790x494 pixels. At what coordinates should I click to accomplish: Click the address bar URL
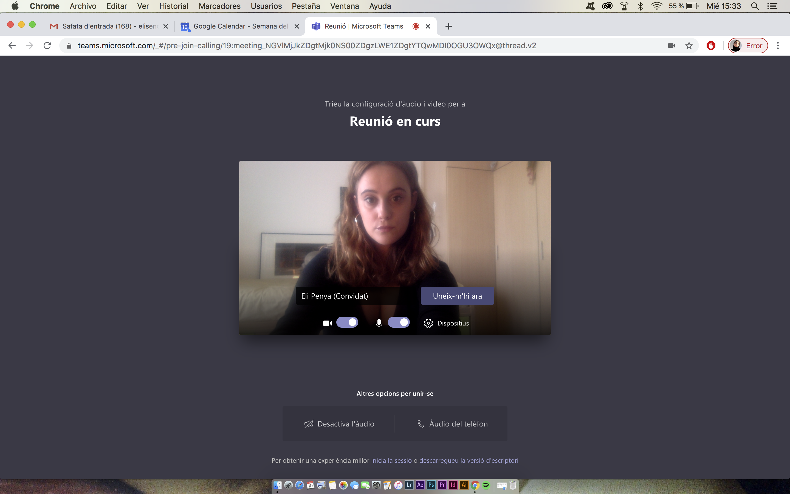click(x=307, y=45)
